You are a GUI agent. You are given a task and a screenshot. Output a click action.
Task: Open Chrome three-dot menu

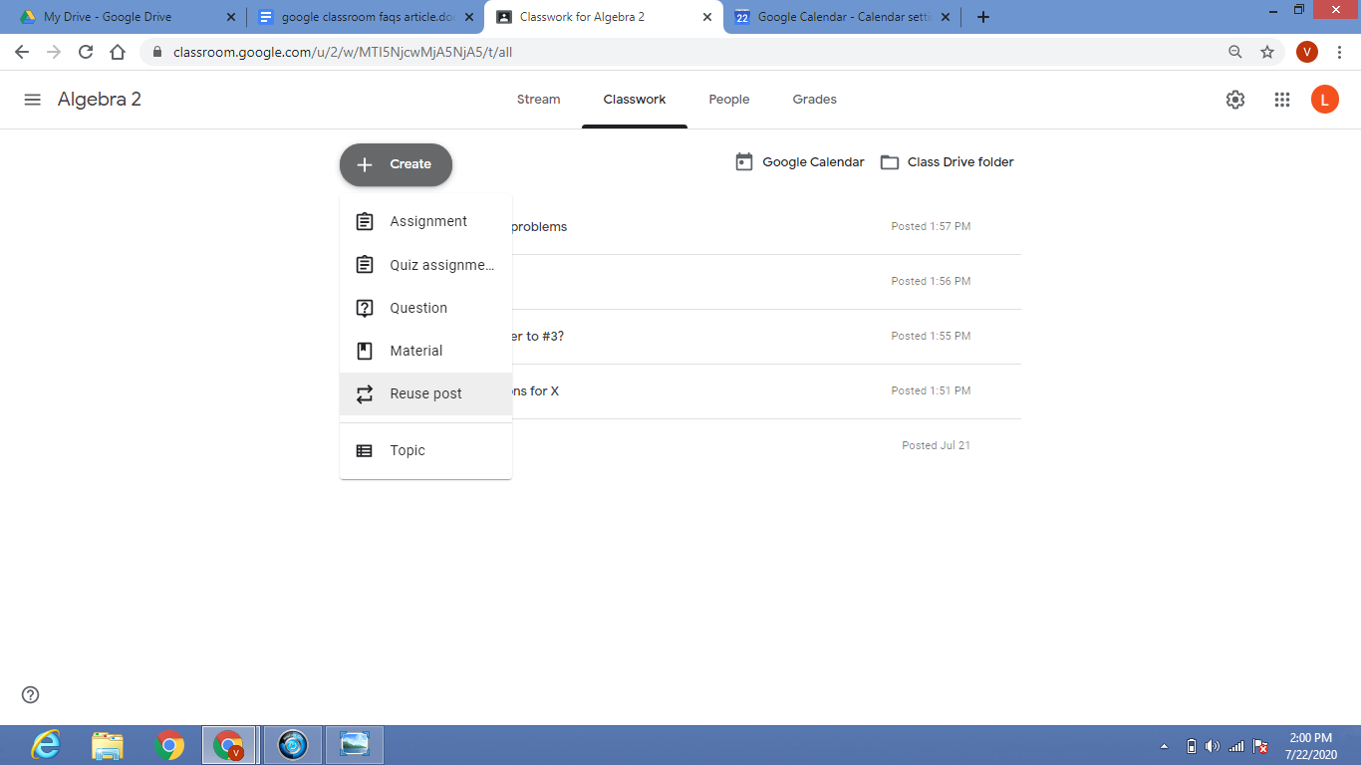click(x=1339, y=52)
